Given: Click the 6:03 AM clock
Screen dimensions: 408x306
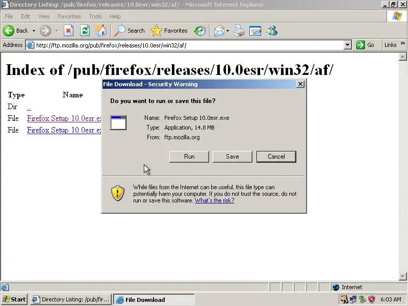Looking at the screenshot, I should [391, 299].
